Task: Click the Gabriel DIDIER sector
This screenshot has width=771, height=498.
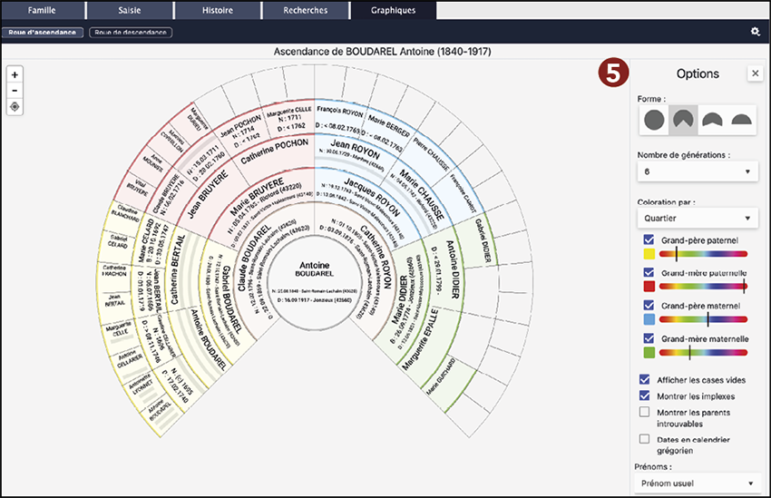Action: (481, 240)
